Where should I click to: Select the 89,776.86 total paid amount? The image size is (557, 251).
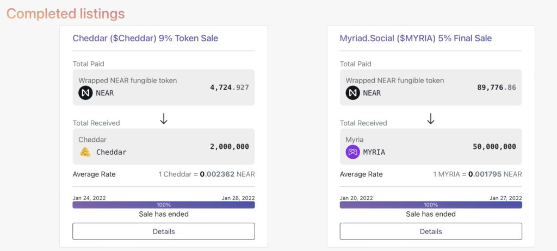click(x=497, y=87)
